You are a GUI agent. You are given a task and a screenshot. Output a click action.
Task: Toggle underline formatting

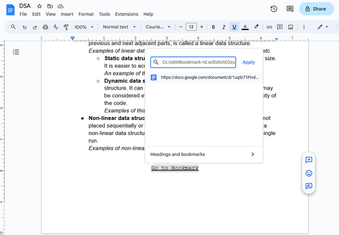click(234, 27)
